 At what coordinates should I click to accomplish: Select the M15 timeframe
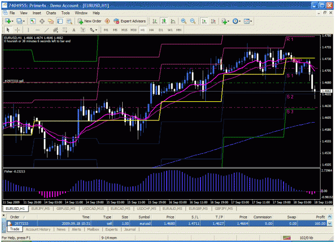point(124,30)
